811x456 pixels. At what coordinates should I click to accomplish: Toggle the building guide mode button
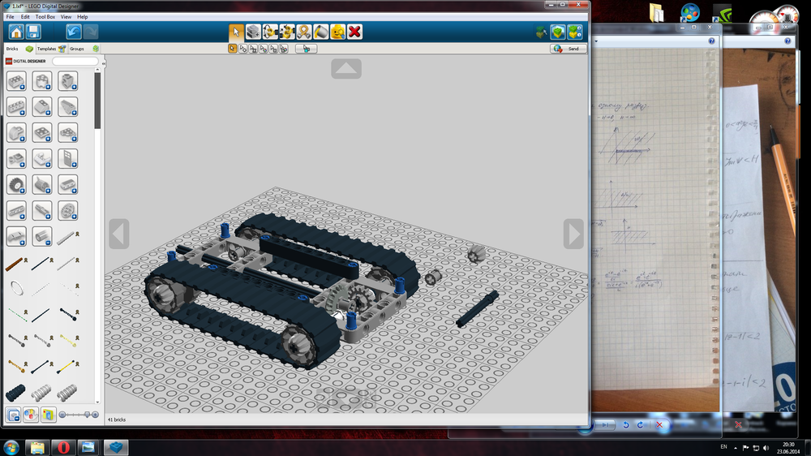[575, 32]
